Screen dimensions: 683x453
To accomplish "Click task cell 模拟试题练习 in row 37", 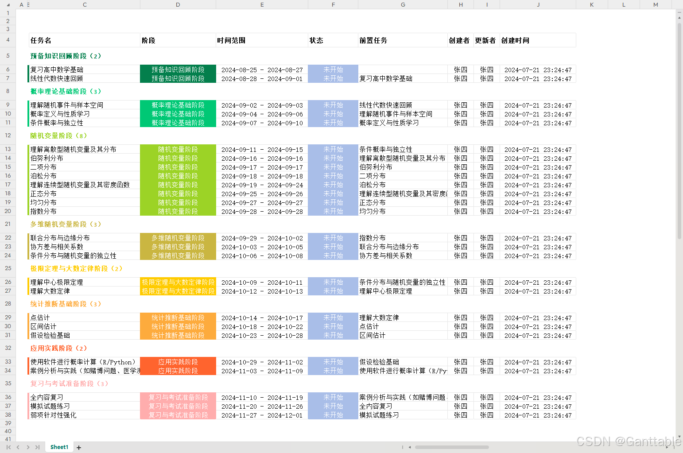I will tap(85, 406).
